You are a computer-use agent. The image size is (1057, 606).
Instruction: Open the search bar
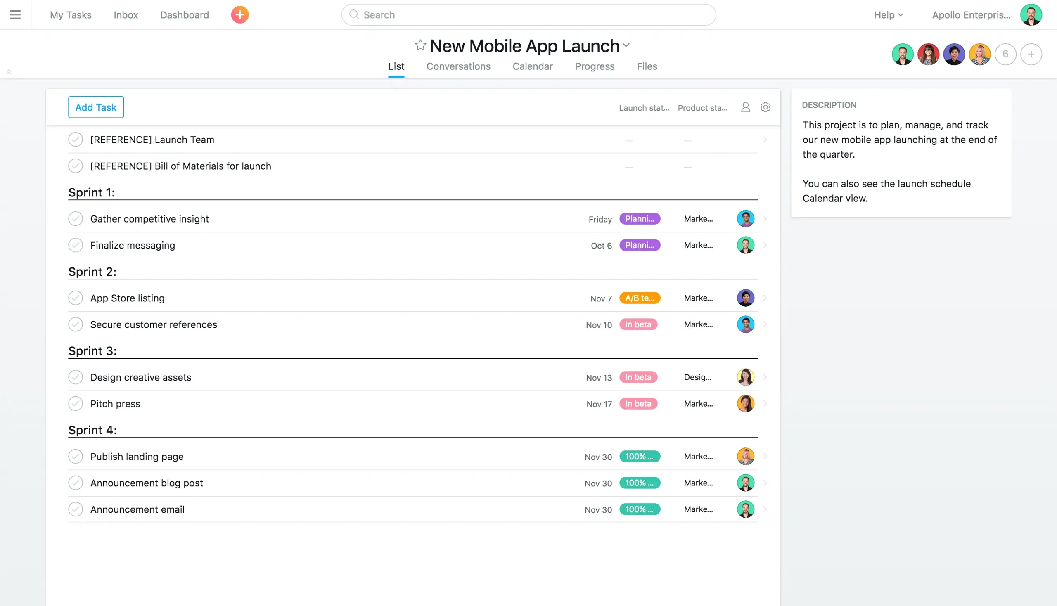point(528,14)
